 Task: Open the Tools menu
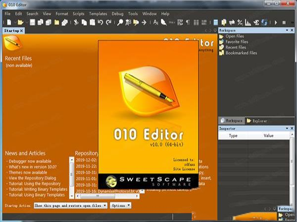[x=133, y=14]
